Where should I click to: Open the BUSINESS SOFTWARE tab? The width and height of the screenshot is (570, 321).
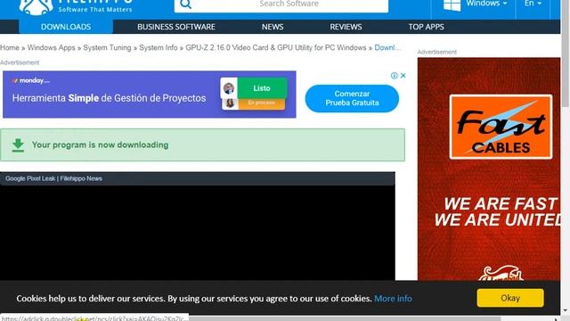[176, 27]
